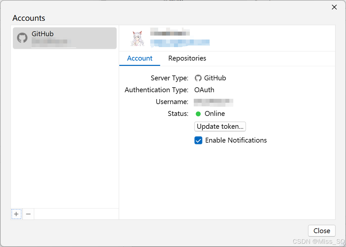Click the GitHub icon beside Server Type
The image size is (346, 247).
click(x=198, y=78)
